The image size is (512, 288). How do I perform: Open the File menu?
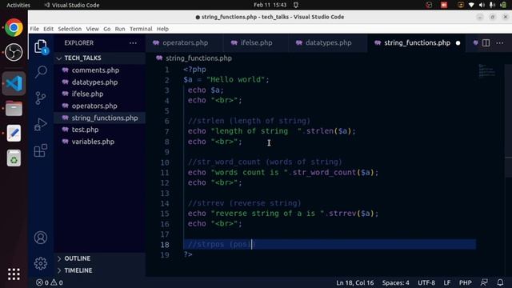tap(34, 29)
